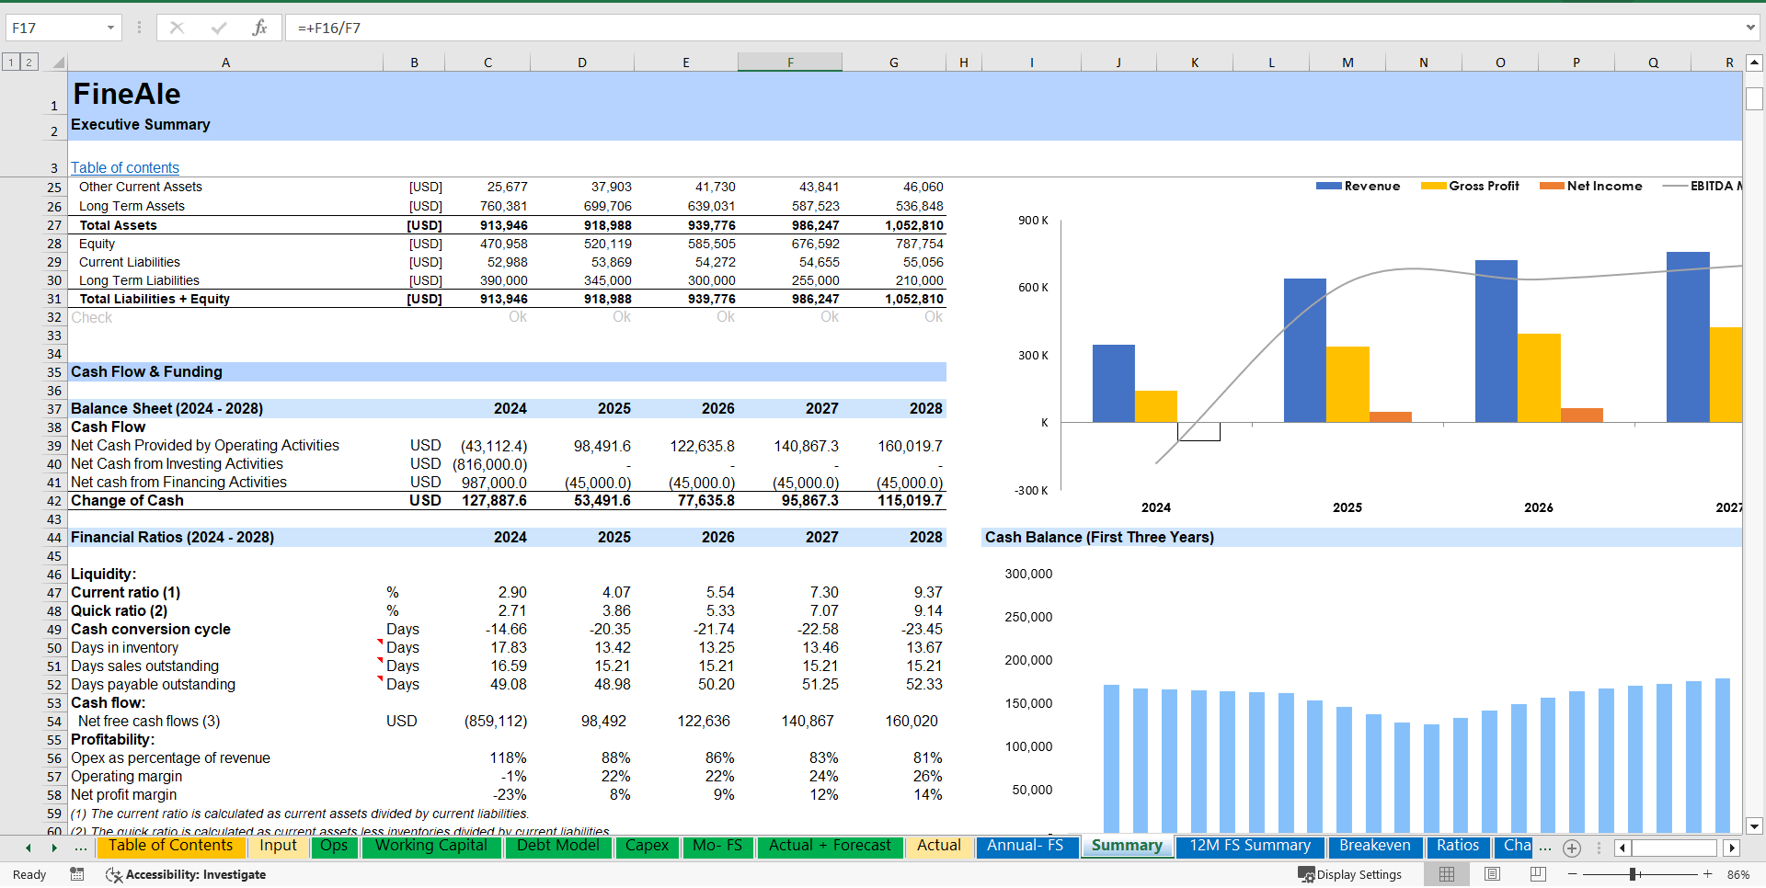Click the Select All corner triangle
The height and width of the screenshot is (888, 1766).
tap(58, 63)
